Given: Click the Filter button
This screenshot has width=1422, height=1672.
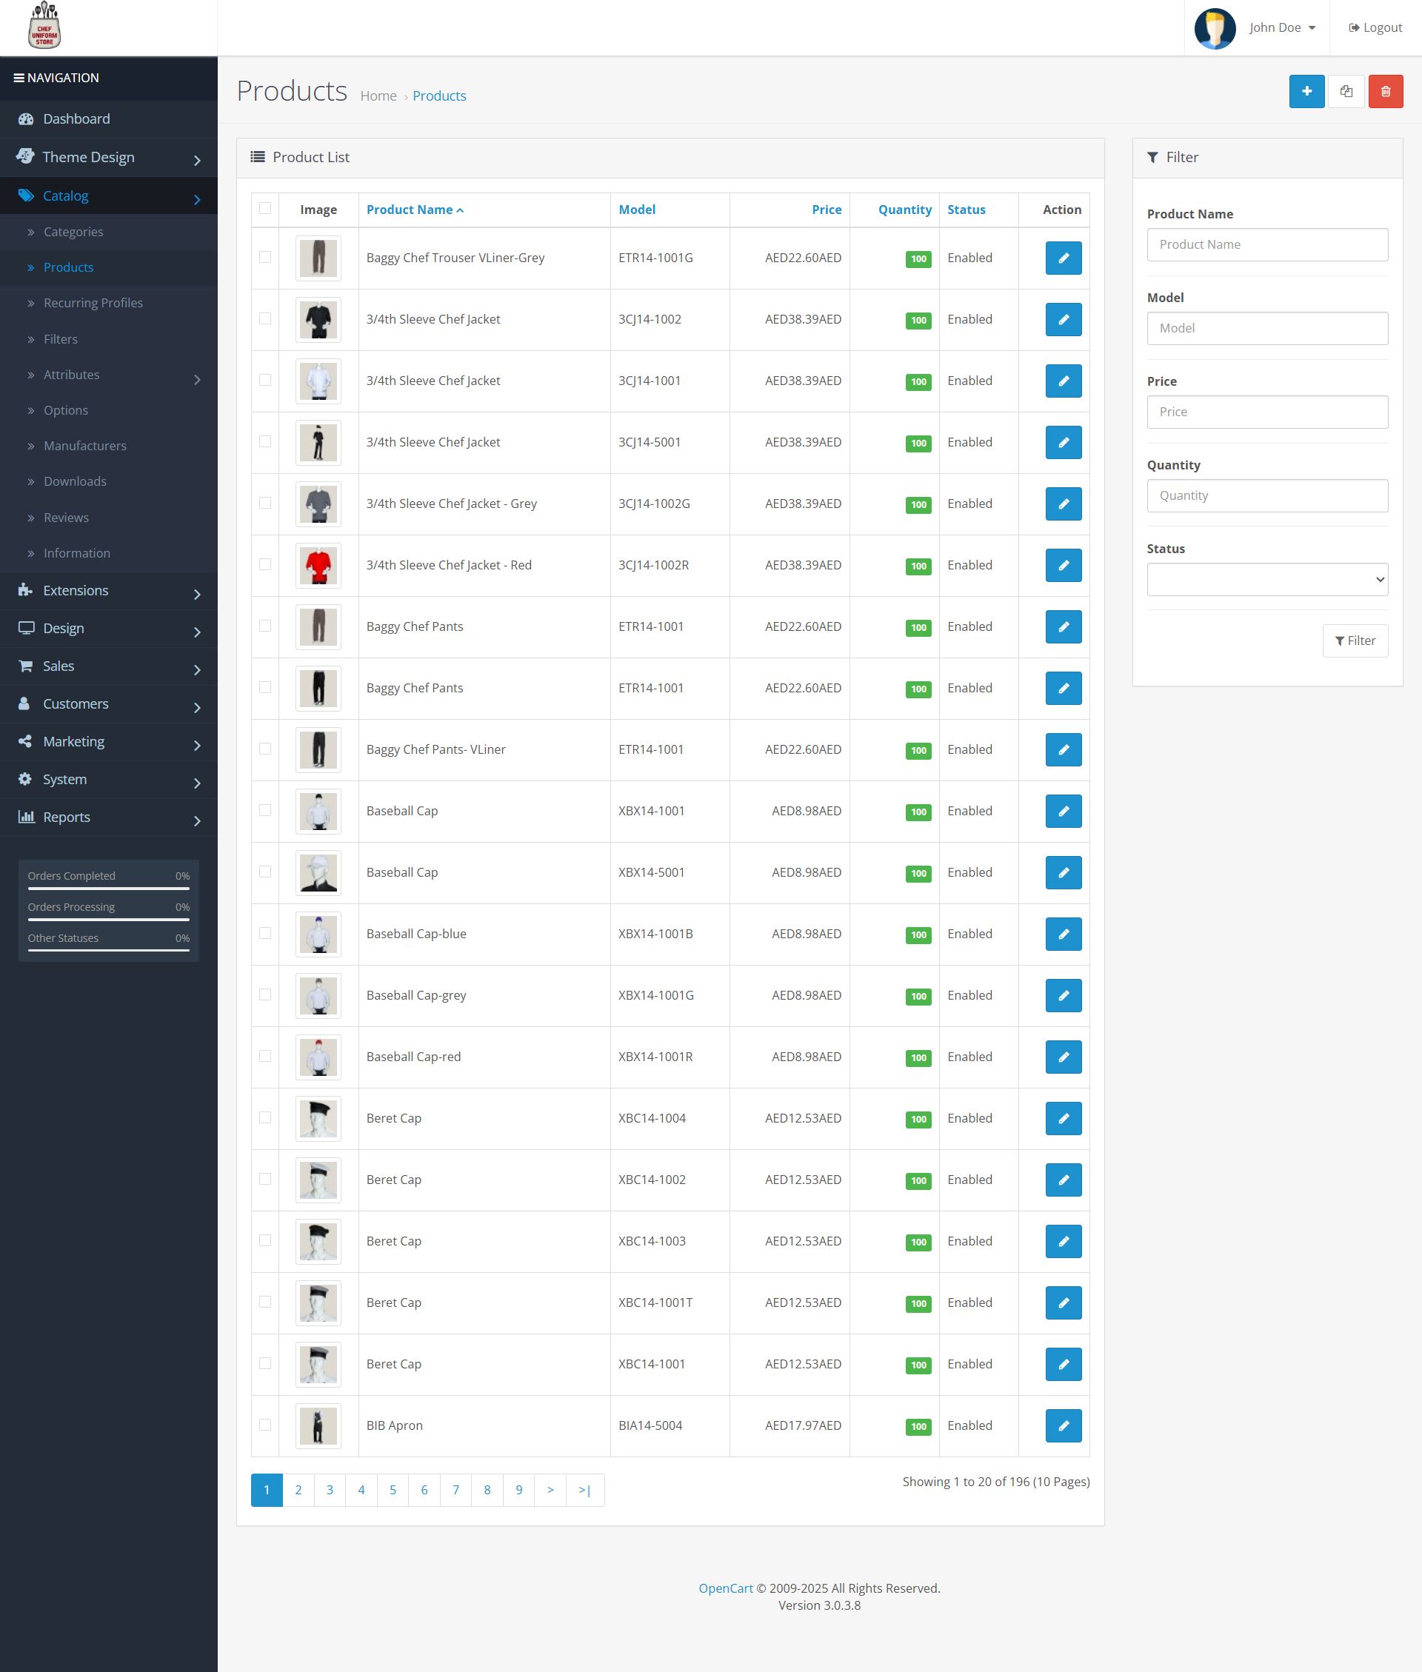Looking at the screenshot, I should pos(1355,641).
